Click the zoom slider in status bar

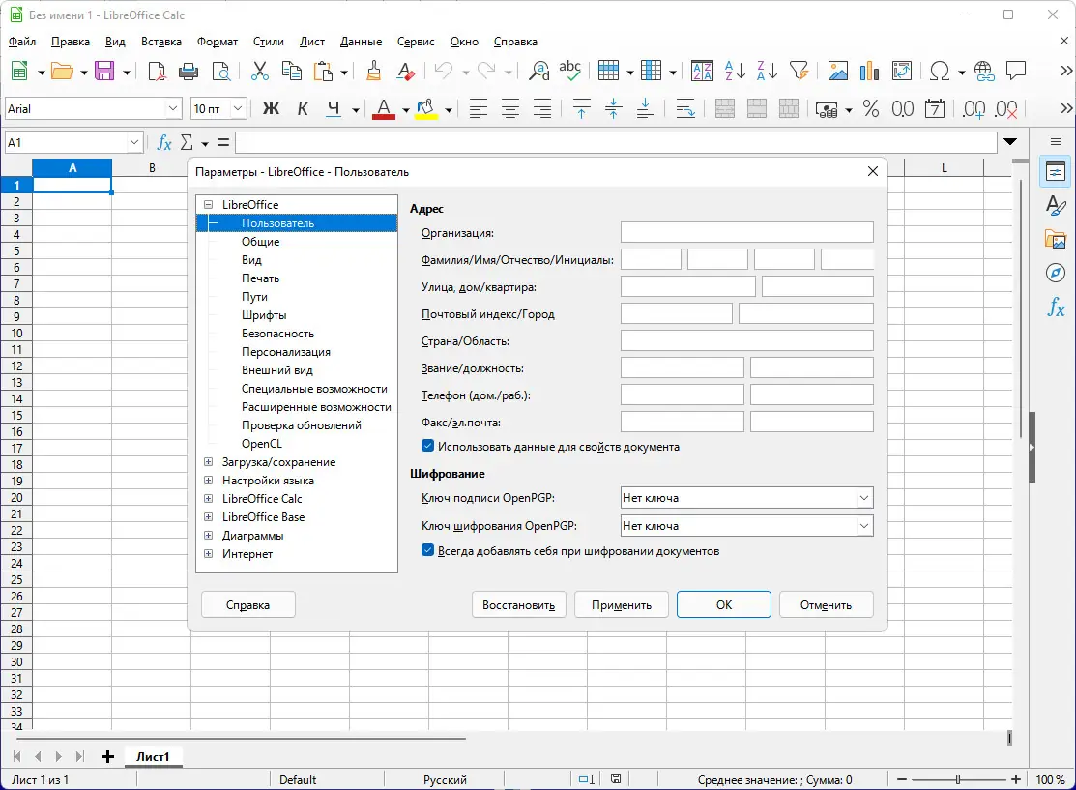tap(957, 780)
